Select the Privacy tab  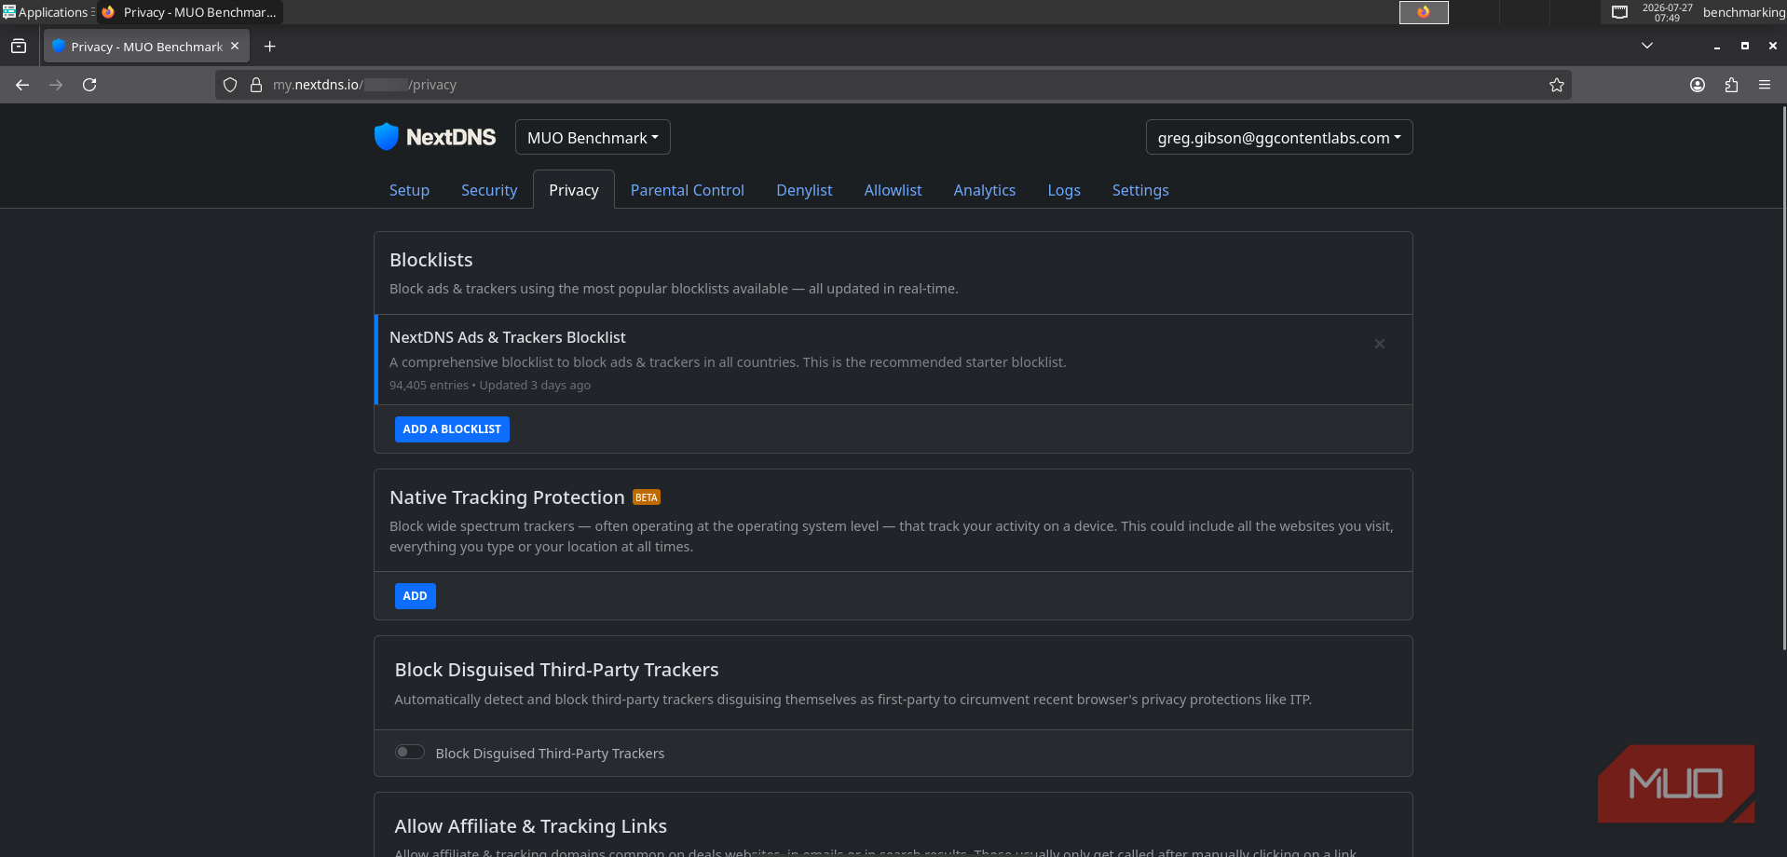[x=574, y=190]
